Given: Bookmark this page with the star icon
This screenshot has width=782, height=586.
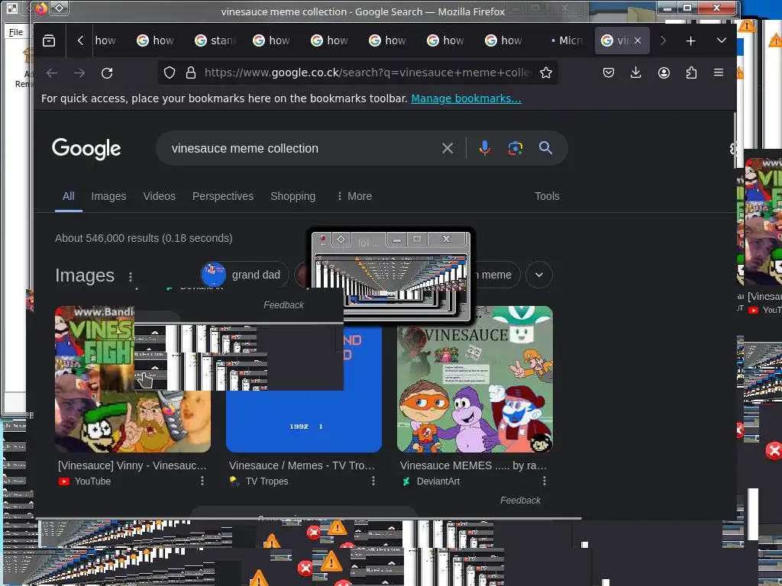Looking at the screenshot, I should click(546, 72).
